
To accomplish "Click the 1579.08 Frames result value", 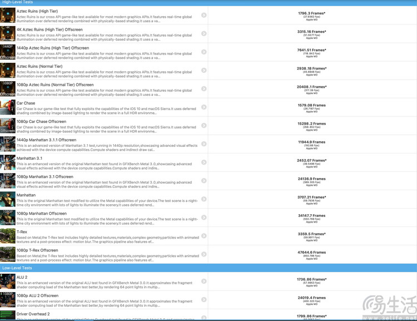I will [x=312, y=105].
